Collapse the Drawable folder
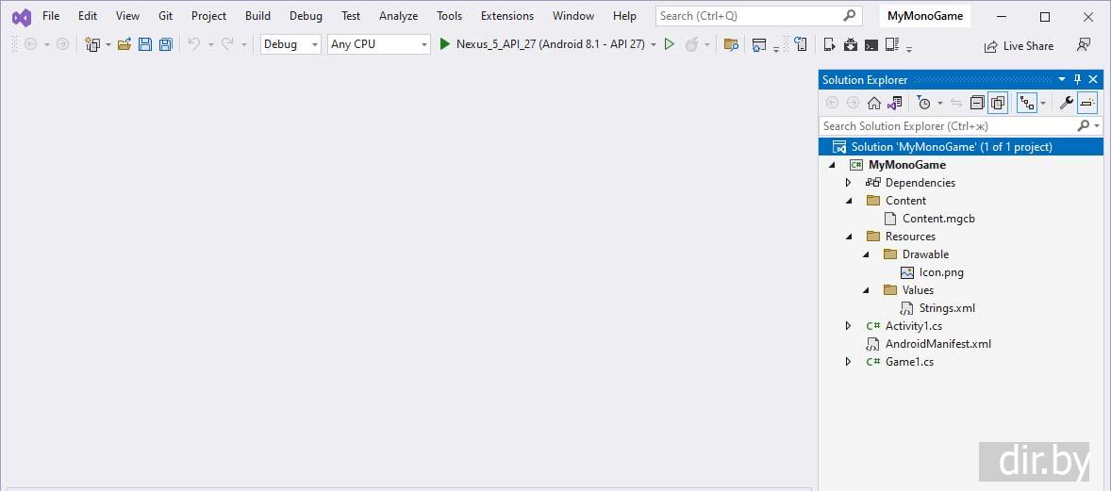Image resolution: width=1111 pixels, height=491 pixels. pos(866,254)
